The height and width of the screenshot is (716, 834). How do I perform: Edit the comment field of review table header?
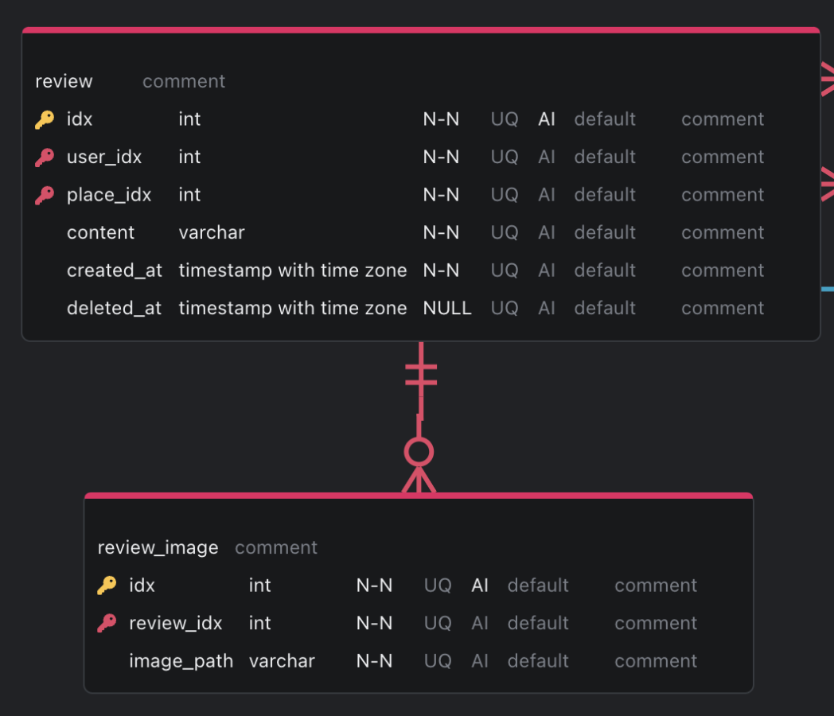[x=184, y=81]
